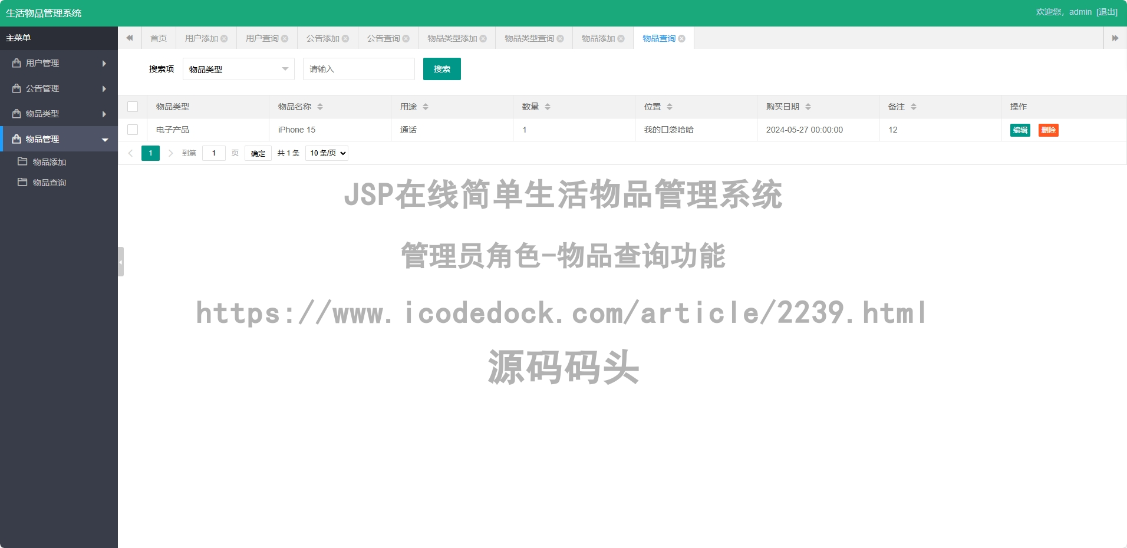
Task: Switch to the 物品类型查询 tab
Action: [529, 38]
